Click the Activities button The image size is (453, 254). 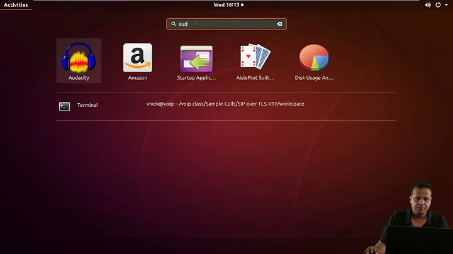click(x=16, y=5)
